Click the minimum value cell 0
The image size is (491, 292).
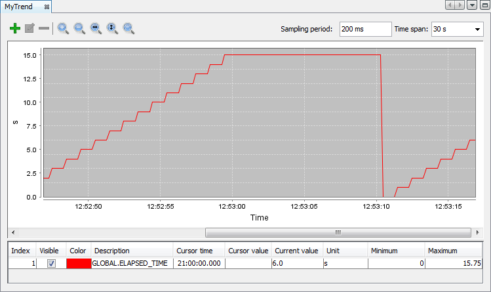pyautogui.click(x=397, y=264)
